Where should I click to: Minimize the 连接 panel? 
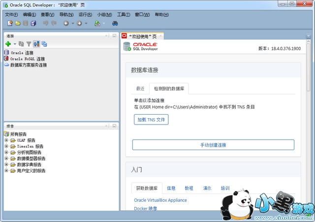(x=114, y=36)
